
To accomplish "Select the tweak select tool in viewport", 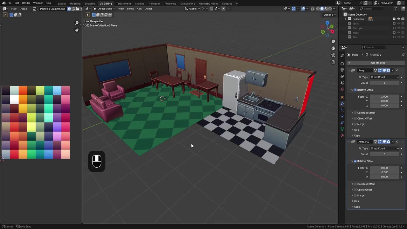I will pyautogui.click(x=88, y=15).
